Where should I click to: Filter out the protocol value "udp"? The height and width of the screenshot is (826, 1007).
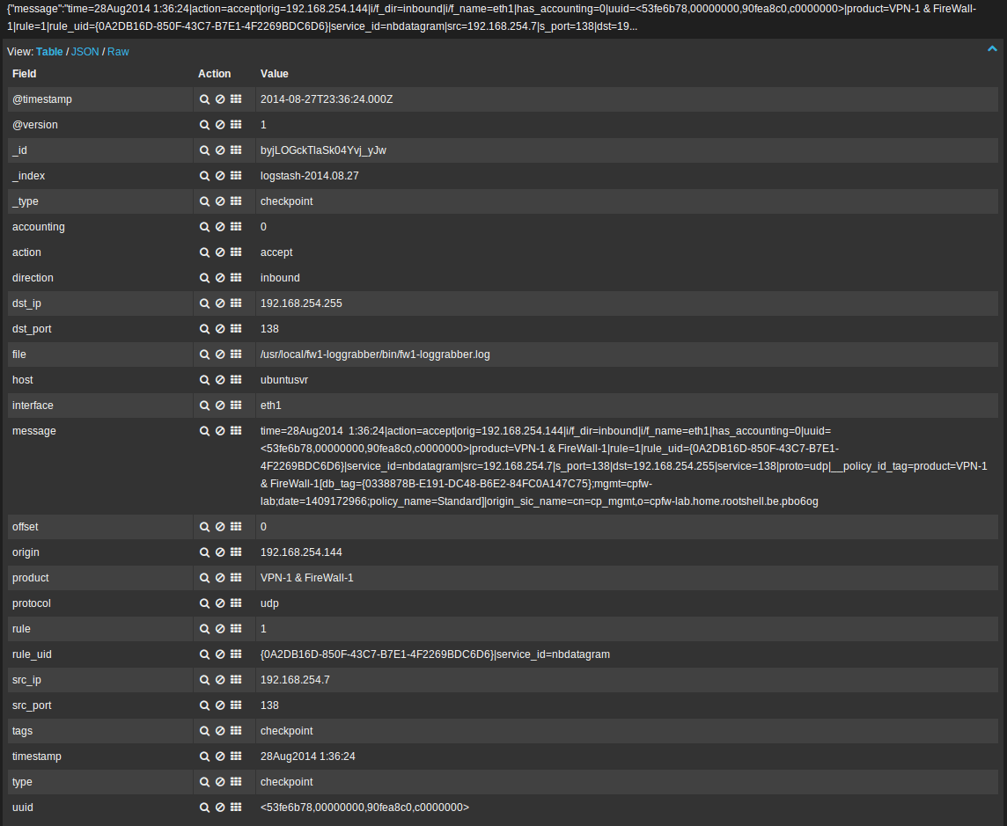[218, 603]
